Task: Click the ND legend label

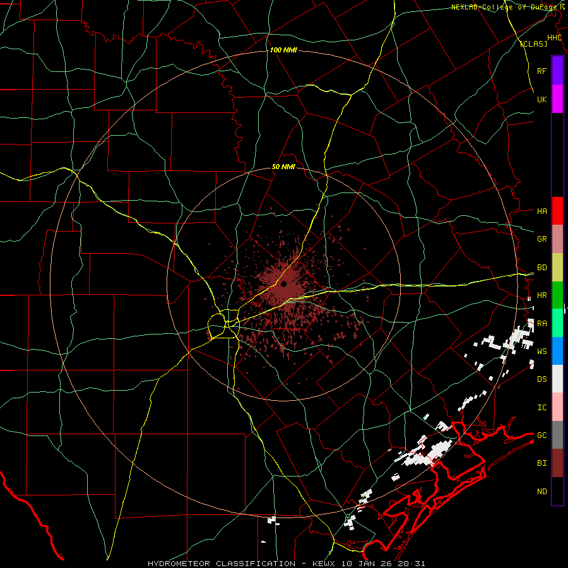Action: (542, 491)
